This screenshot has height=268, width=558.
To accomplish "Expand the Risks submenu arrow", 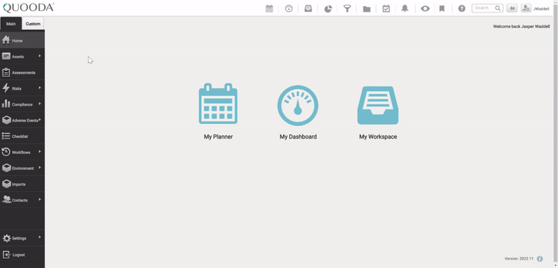I will click(x=40, y=88).
